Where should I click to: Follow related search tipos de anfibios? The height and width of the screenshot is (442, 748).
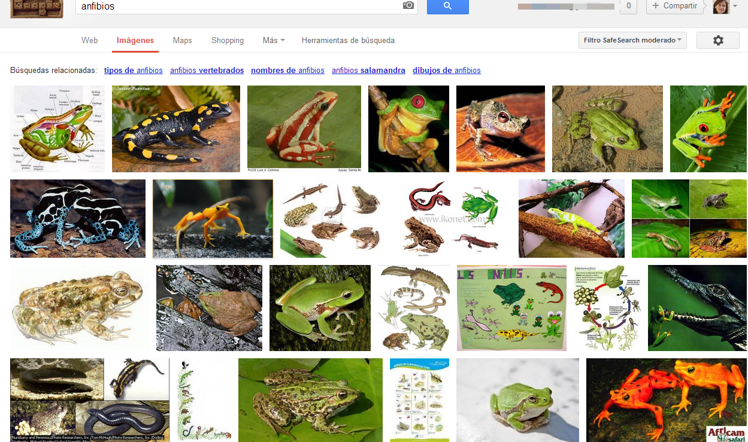(134, 71)
